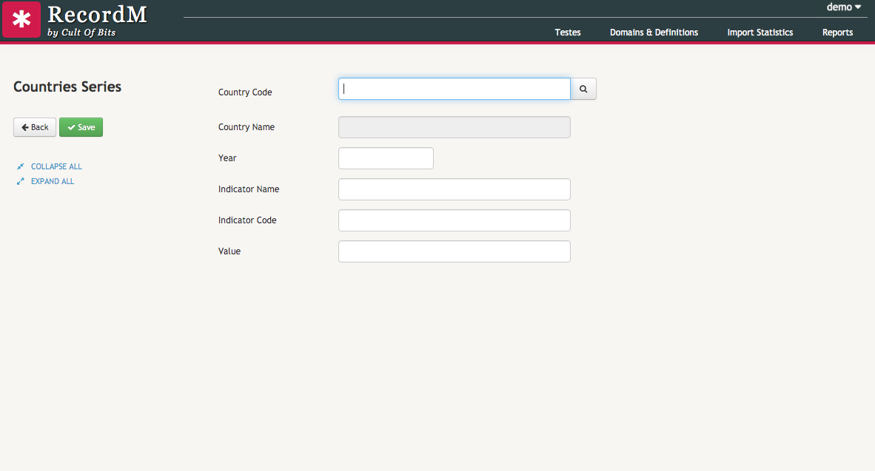The height and width of the screenshot is (471, 875).
Task: Click the Indicator Name label
Action: (248, 189)
